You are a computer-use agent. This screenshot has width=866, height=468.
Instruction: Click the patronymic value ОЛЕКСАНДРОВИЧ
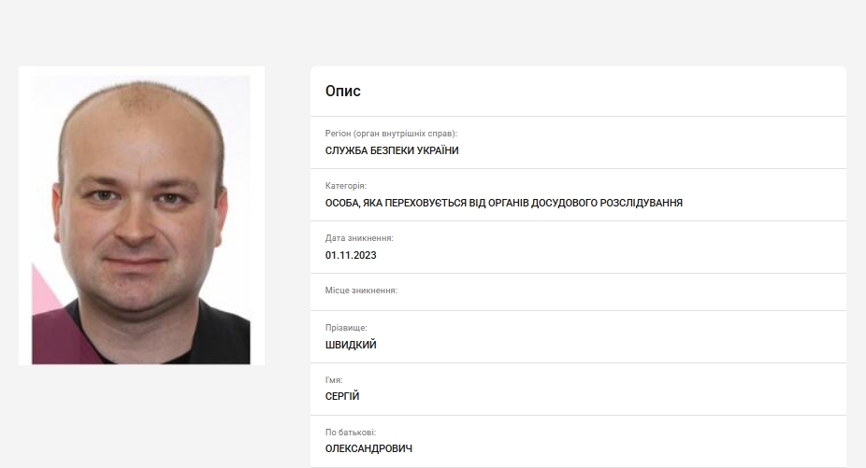point(368,448)
